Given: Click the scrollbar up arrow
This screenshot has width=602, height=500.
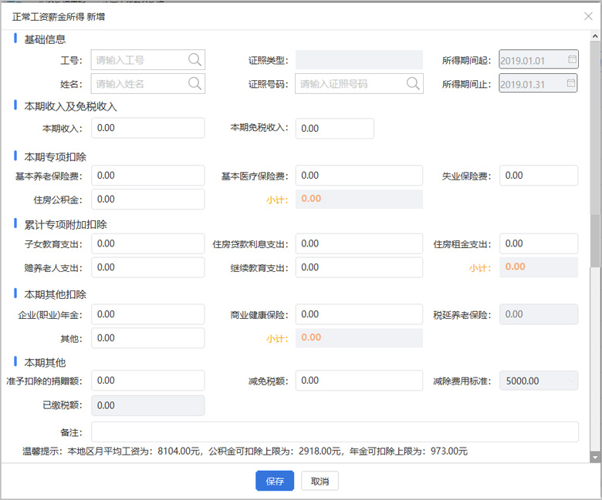Looking at the screenshot, I should [594, 37].
